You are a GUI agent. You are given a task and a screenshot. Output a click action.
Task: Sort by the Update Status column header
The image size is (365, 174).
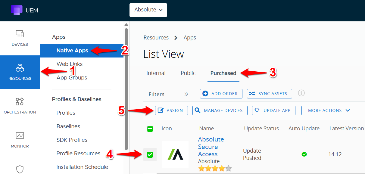pos(261,129)
